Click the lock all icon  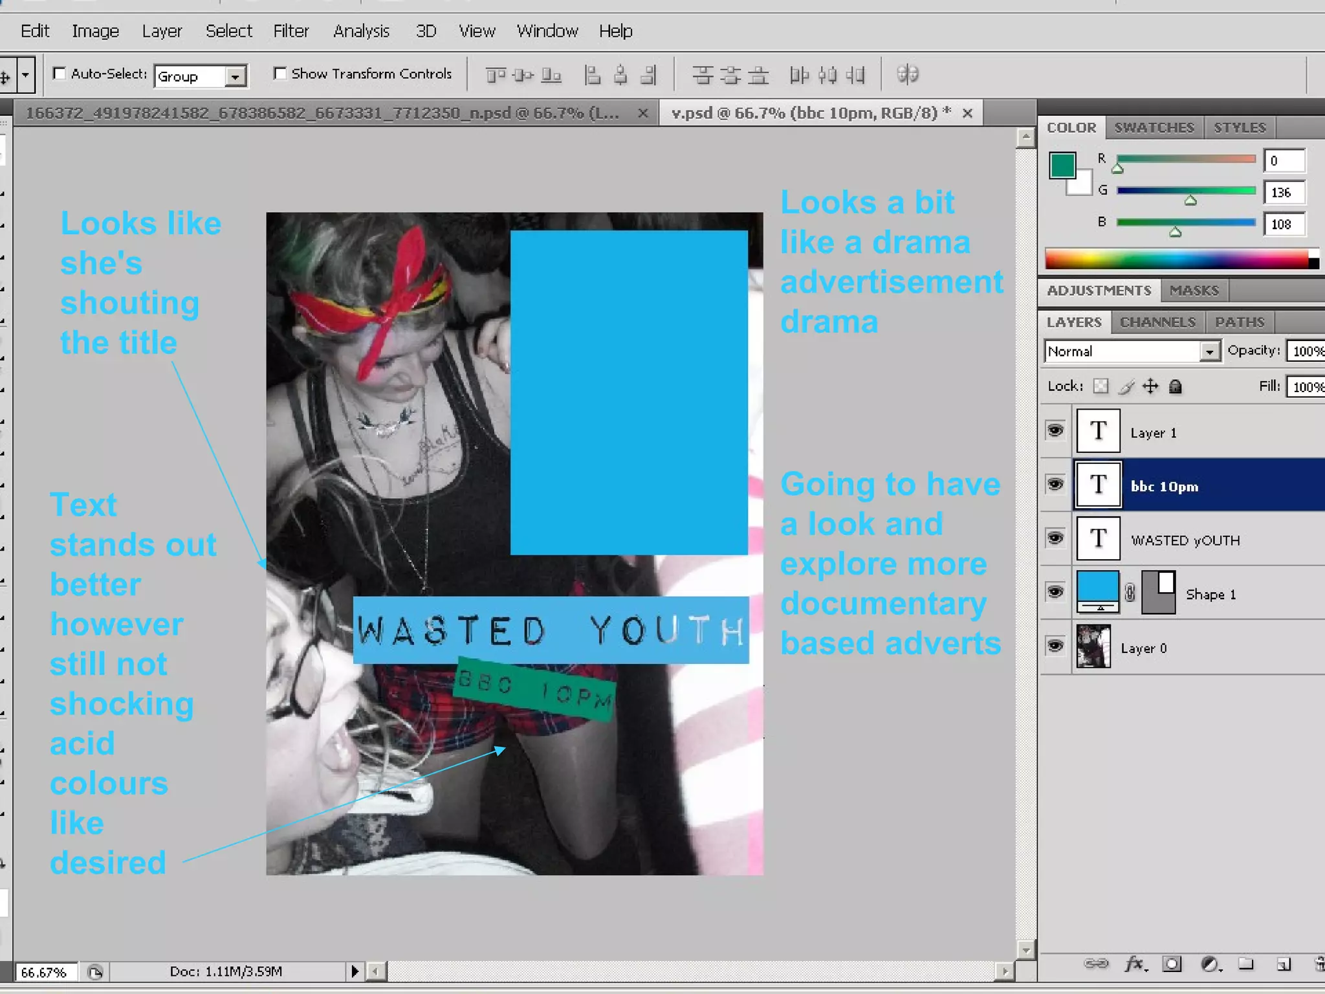coord(1176,387)
